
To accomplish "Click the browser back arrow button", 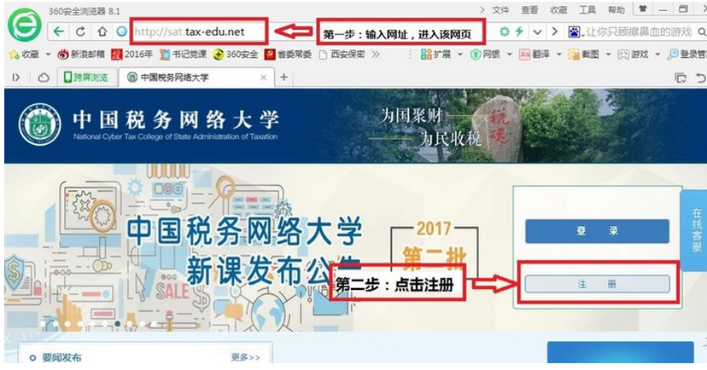I will point(58,32).
